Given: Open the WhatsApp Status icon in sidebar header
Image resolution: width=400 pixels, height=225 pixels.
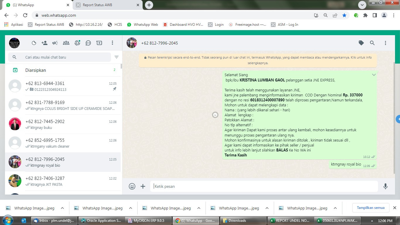Looking at the screenshot, I should (x=34, y=43).
